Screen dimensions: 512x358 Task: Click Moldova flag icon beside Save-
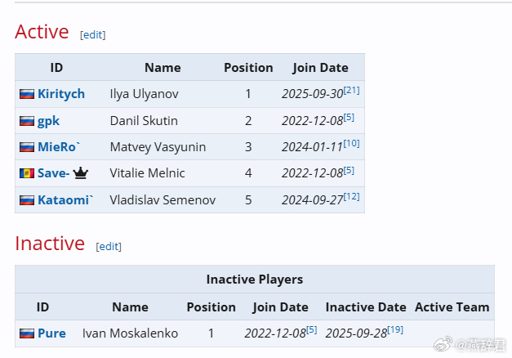pos(26,173)
